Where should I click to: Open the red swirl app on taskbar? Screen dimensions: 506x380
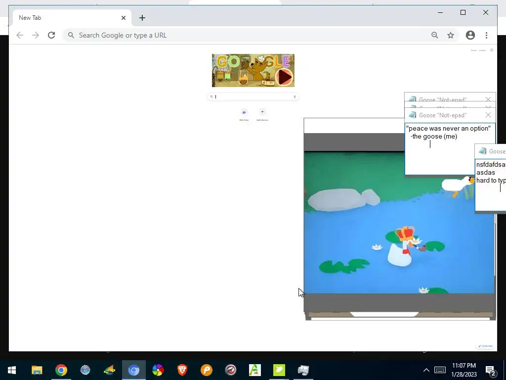(x=230, y=370)
